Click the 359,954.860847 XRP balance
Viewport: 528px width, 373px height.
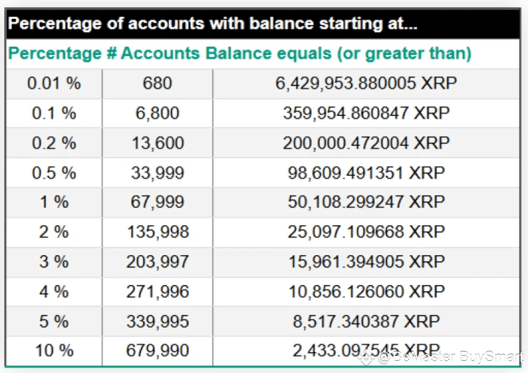click(366, 113)
